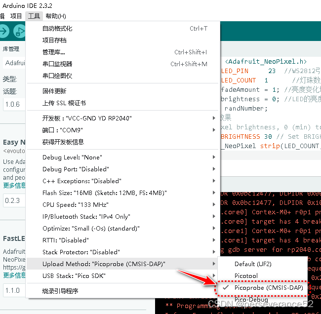Click the 话题 label in library manager
This screenshot has width=321, height=314.
tap(10, 91)
